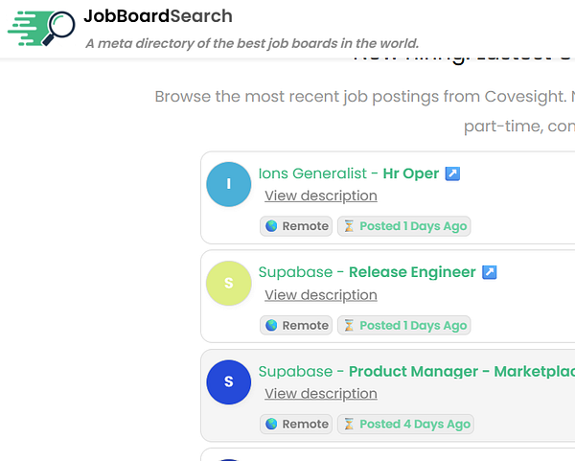575x461 pixels.
Task: Click Posted 1 Days Ago tag on Release Engineer
Action: [403, 325]
